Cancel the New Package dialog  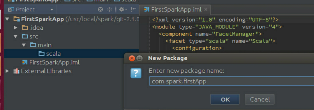260,99
